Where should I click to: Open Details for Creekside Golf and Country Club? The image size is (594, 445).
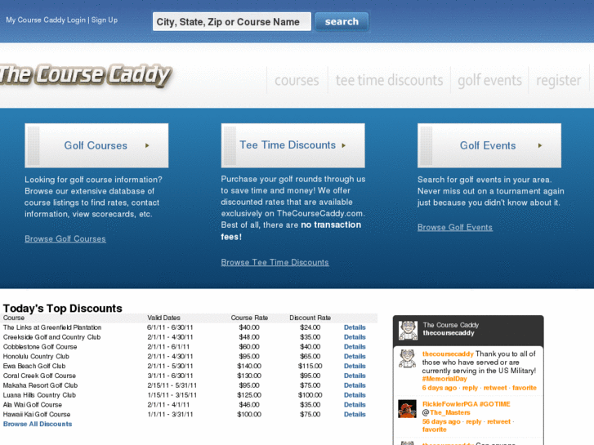point(355,337)
